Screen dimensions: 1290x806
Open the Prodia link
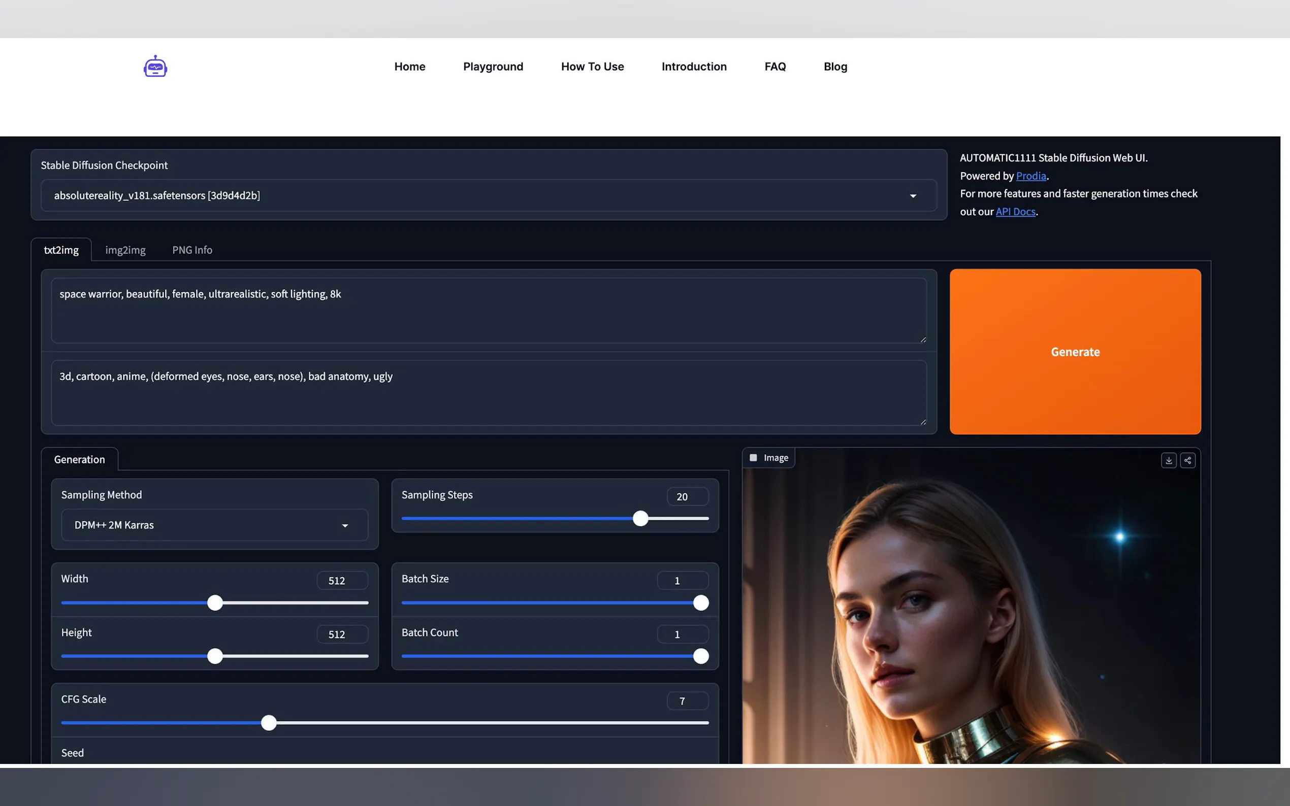tap(1030, 176)
